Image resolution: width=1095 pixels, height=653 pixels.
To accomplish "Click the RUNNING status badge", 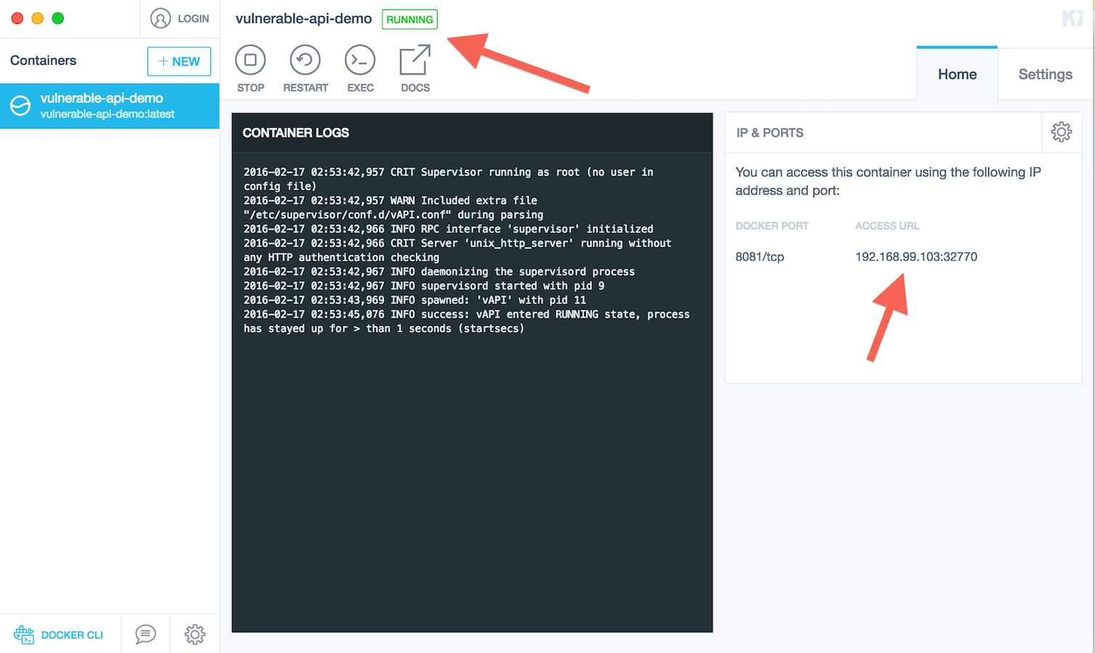I will click(x=410, y=20).
